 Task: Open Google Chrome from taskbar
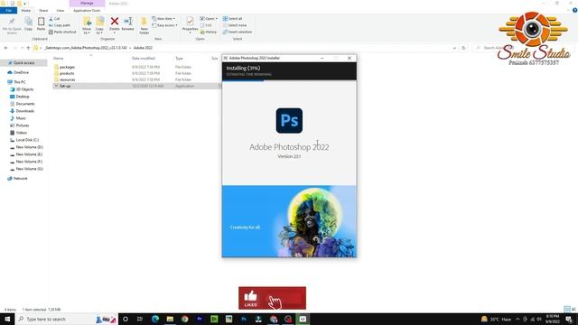(x=184, y=319)
